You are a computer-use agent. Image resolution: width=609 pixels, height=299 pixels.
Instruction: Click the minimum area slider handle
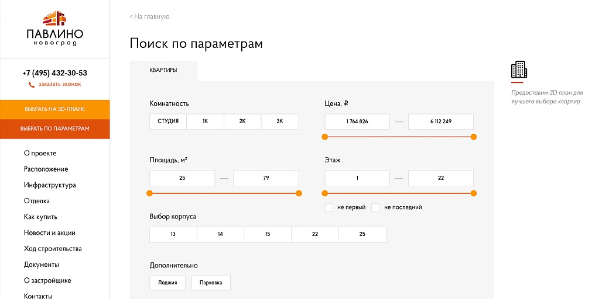pyautogui.click(x=150, y=193)
